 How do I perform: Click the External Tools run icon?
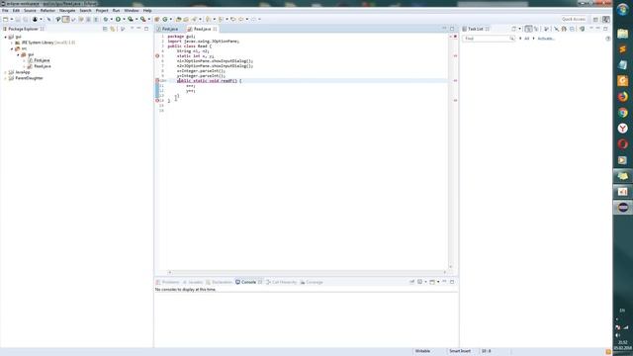pos(142,19)
